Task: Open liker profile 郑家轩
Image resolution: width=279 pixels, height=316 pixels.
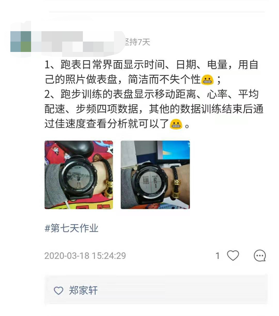Action: coord(83,290)
